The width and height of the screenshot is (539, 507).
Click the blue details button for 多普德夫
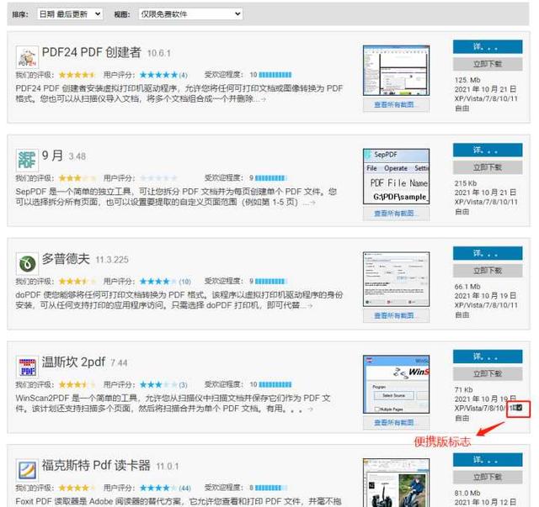488,253
